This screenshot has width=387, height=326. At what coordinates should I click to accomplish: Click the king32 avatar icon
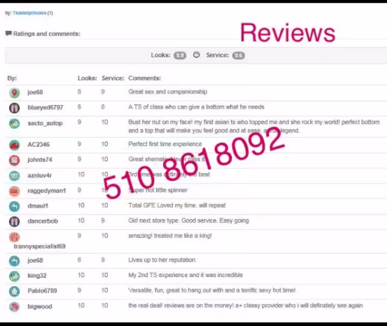[14, 276]
